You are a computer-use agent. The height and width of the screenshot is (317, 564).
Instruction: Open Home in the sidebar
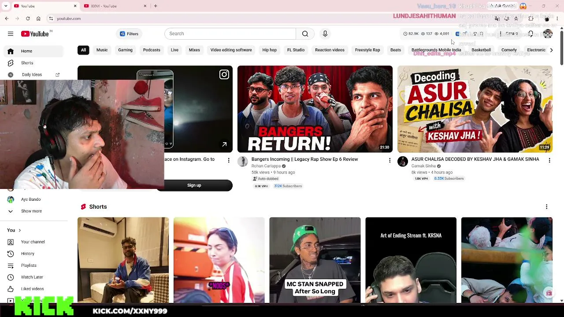34,51
